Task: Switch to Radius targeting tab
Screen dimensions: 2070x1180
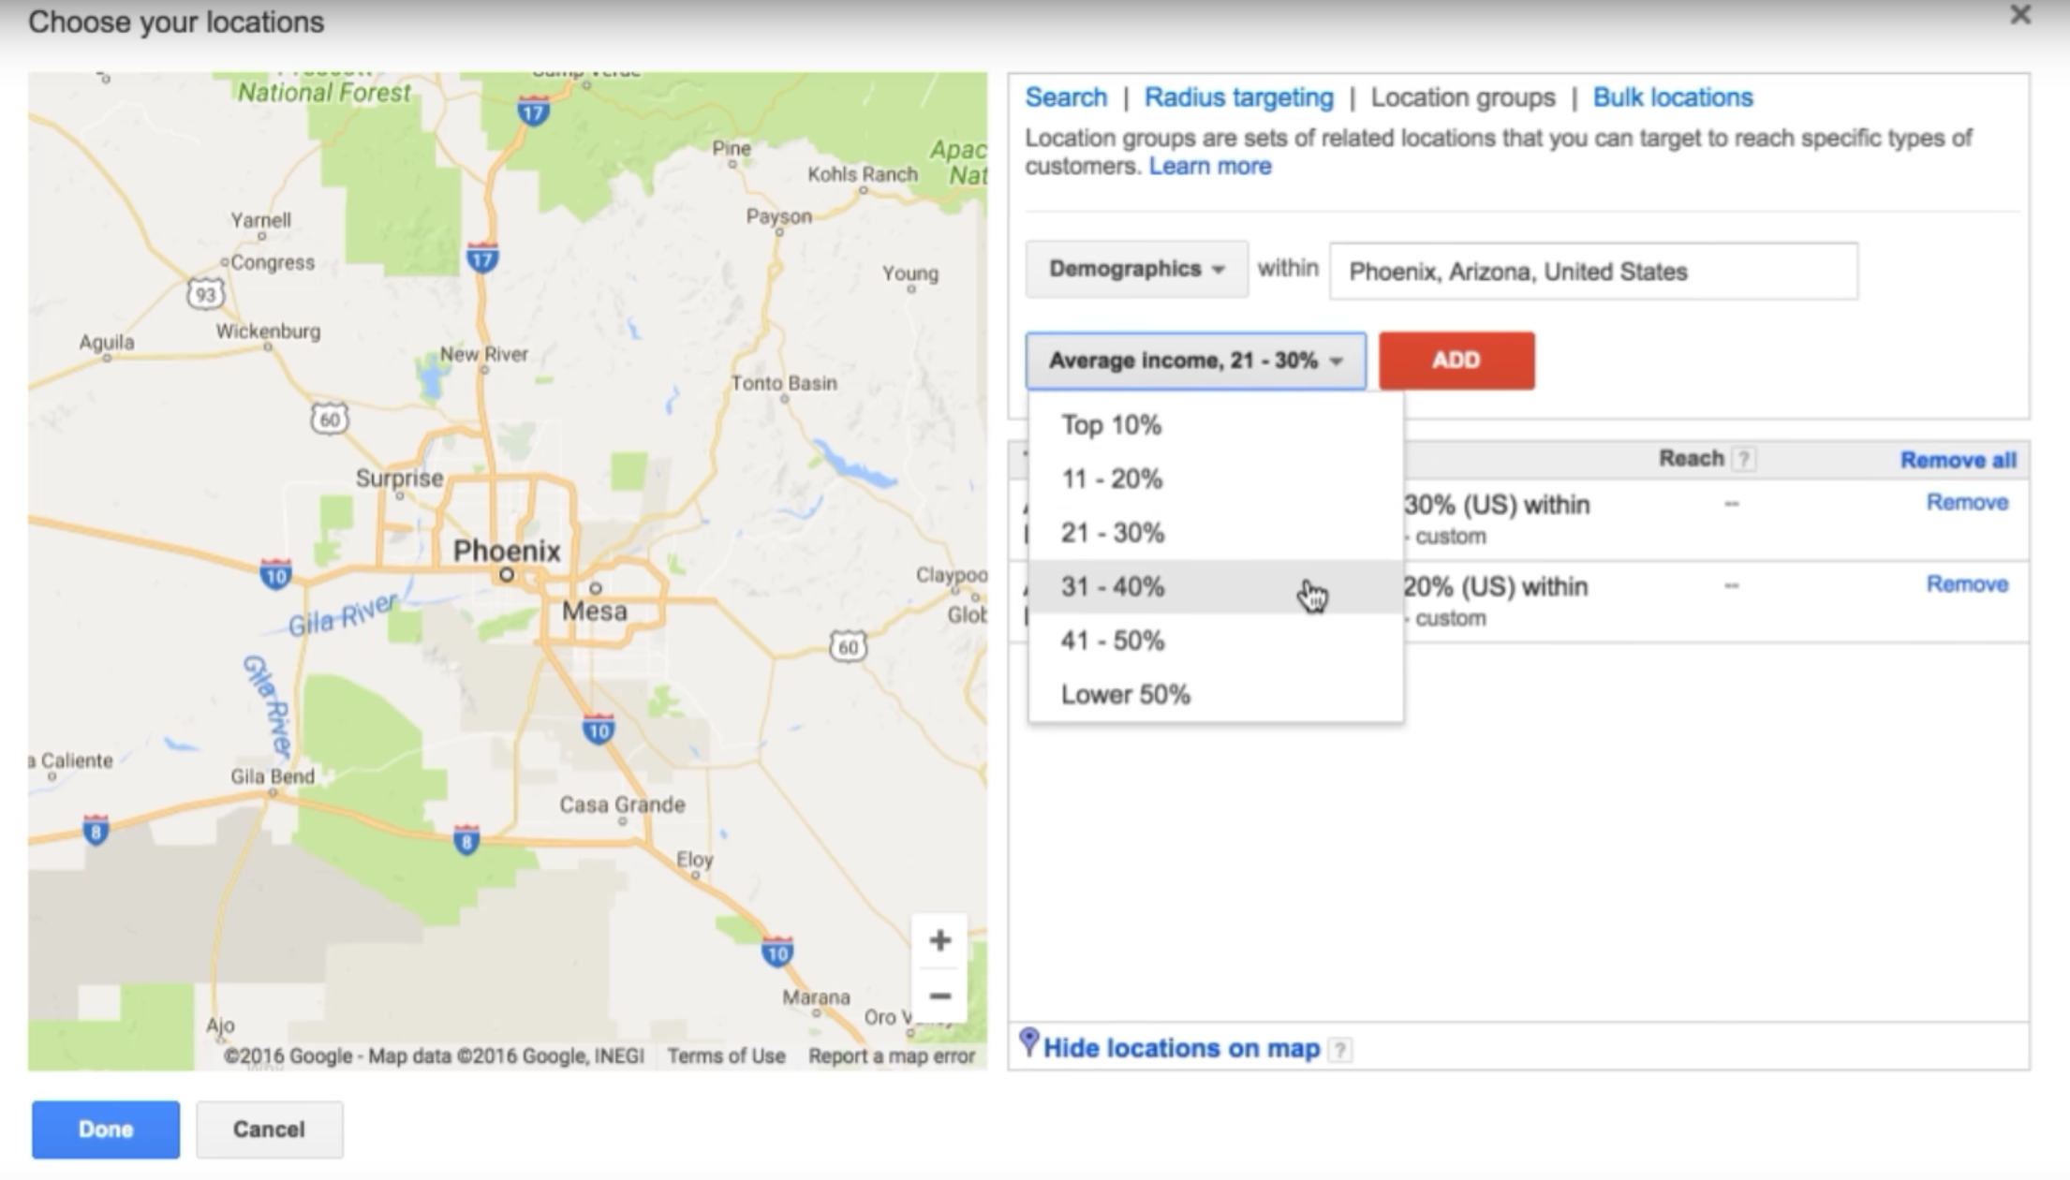Action: click(x=1238, y=97)
